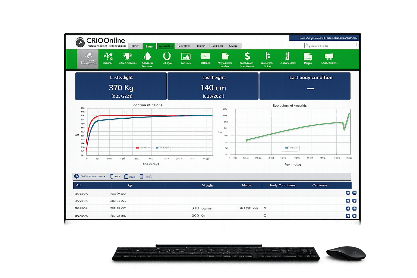This screenshot has height=278, width=417.
Task: Tick the middle checkbox in the filter bar
Action: click(x=126, y=176)
